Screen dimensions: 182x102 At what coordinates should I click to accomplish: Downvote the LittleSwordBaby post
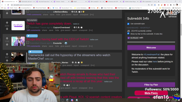tap(7, 13)
